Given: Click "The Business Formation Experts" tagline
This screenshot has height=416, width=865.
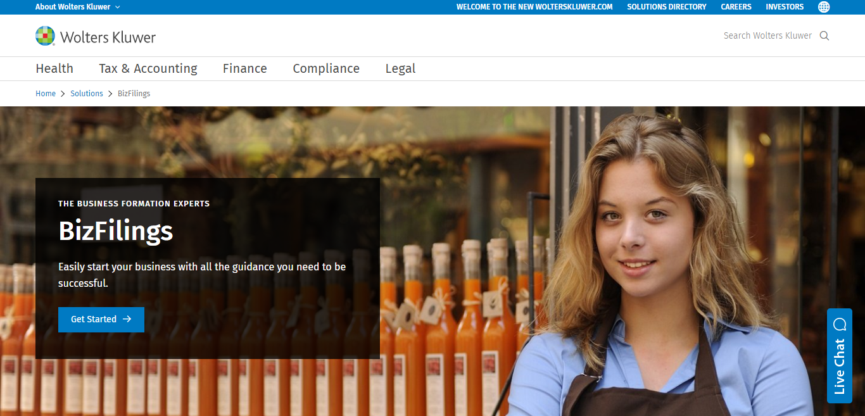Looking at the screenshot, I should (134, 204).
